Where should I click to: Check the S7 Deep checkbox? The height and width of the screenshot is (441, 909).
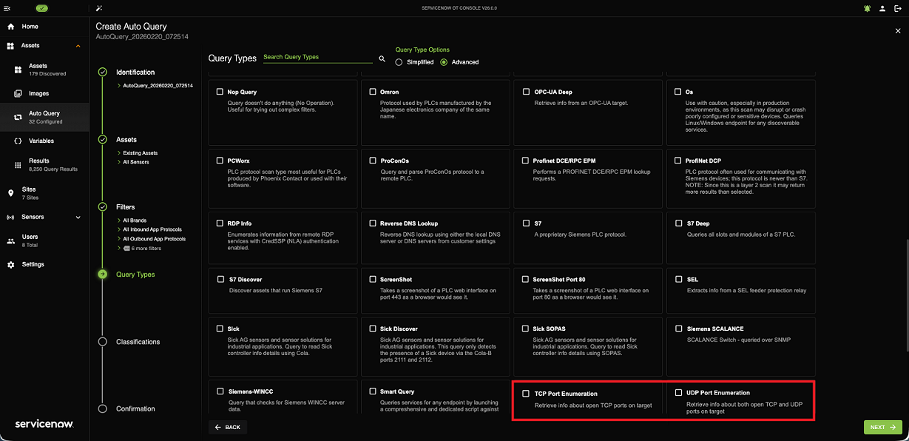[x=678, y=223]
